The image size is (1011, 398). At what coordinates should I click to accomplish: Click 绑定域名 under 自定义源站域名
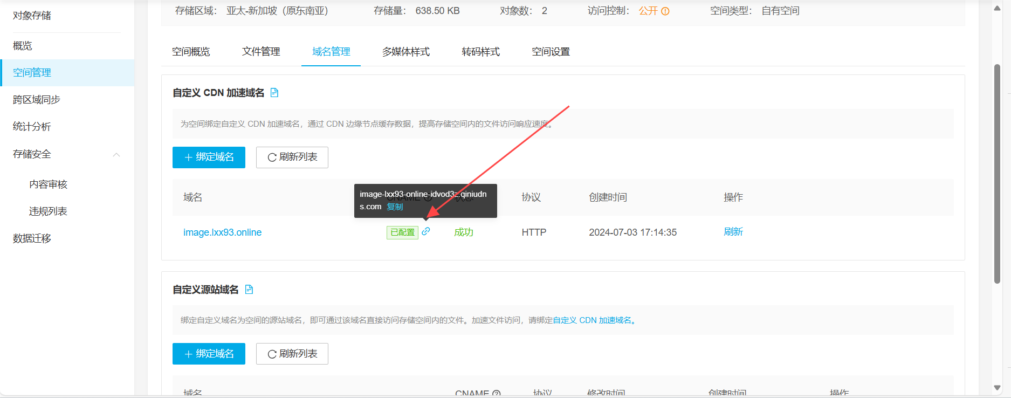point(209,354)
